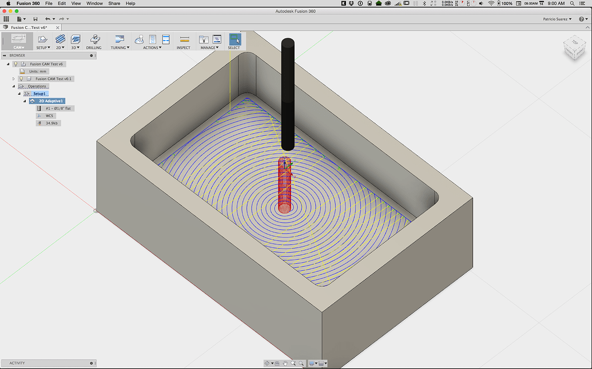Close the Fusion C...Test v6* tab
The width and height of the screenshot is (592, 369).
click(57, 27)
